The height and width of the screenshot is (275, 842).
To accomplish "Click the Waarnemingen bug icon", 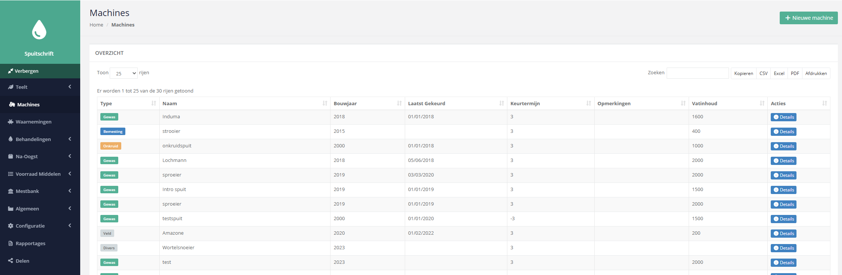I will pyautogui.click(x=11, y=122).
